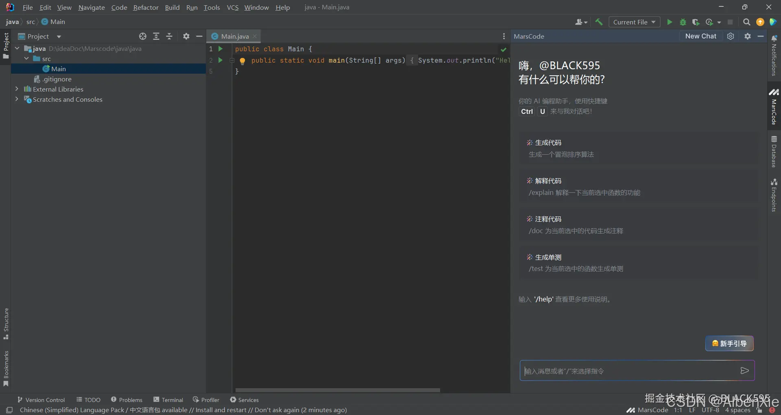Open MarsCode chat settings outlined gear

[x=731, y=36]
